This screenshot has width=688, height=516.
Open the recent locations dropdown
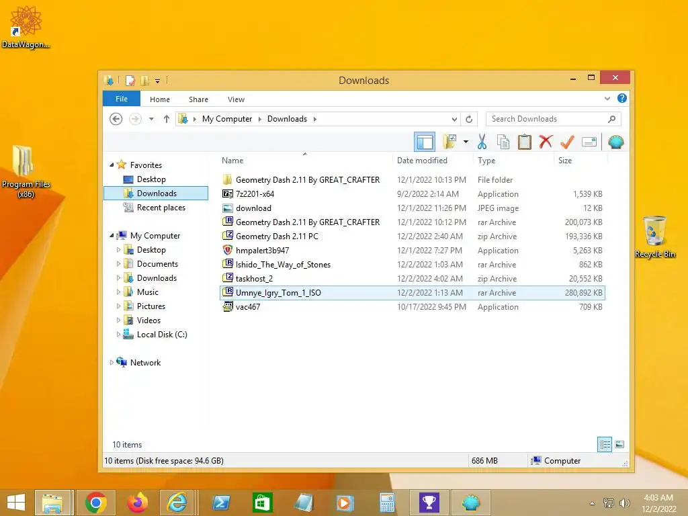pos(151,119)
